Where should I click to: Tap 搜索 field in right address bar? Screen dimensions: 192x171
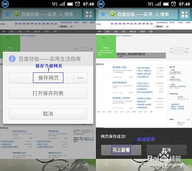(x=165, y=14)
